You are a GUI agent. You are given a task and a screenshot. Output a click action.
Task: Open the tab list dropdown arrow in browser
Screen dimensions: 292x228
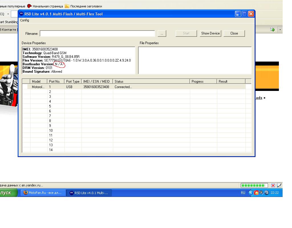tap(280, 30)
